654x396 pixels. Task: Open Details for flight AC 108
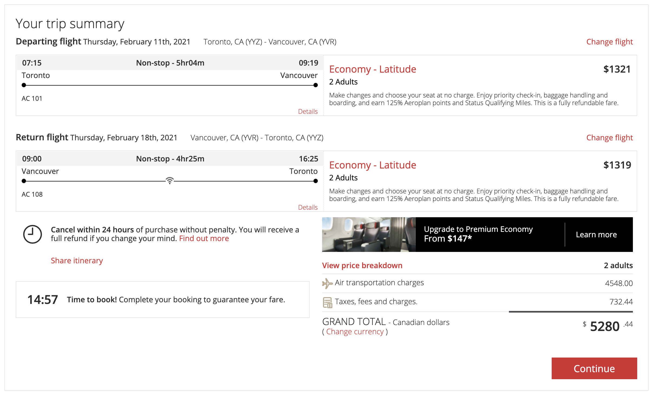click(308, 207)
